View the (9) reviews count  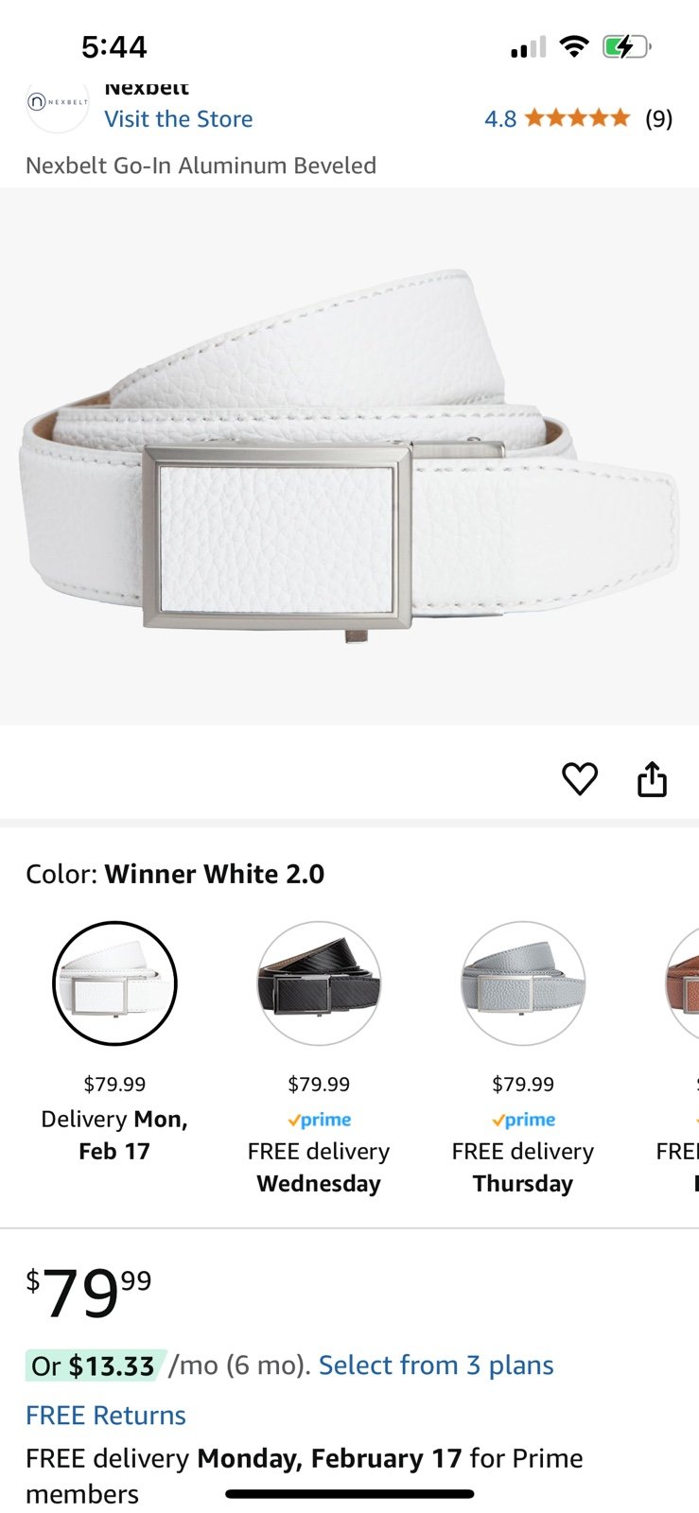tap(659, 118)
